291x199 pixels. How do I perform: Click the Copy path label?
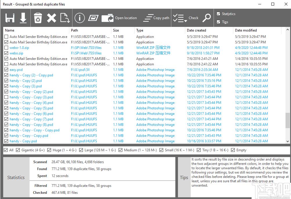[161, 18]
